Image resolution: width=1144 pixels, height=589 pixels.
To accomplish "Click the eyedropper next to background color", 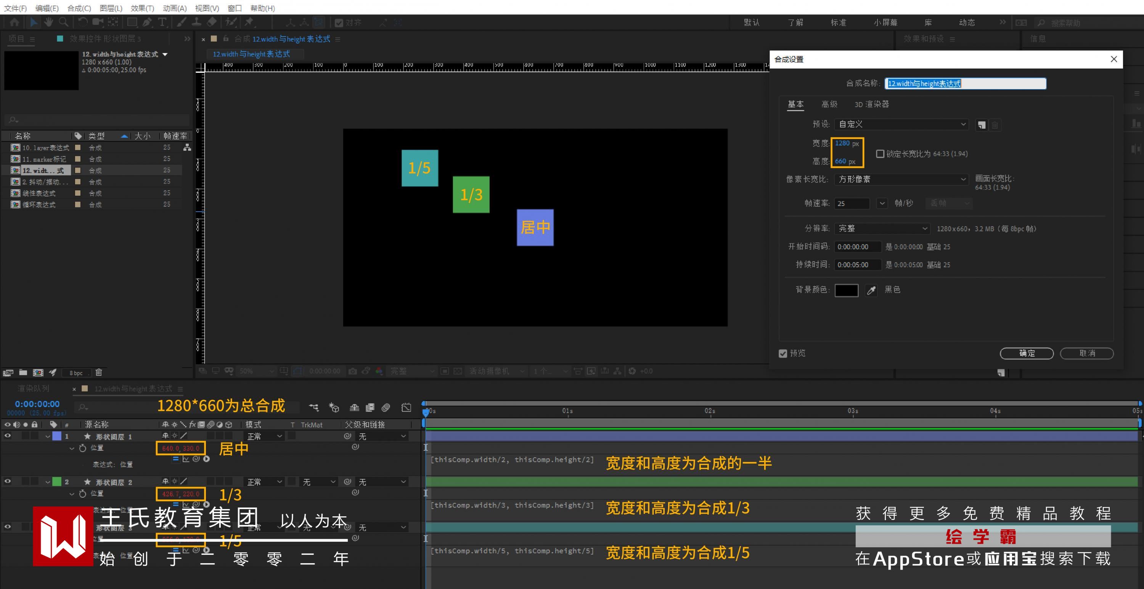I will (x=871, y=291).
